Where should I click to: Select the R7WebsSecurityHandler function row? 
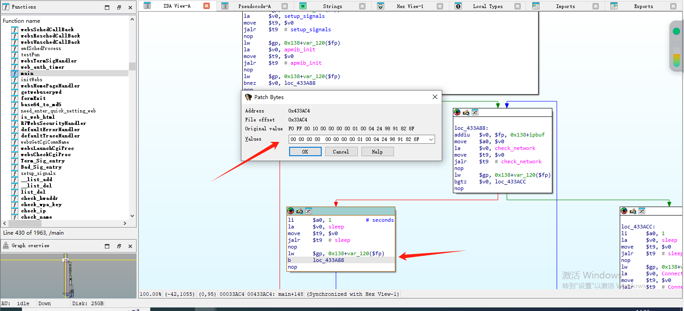[x=70, y=123]
